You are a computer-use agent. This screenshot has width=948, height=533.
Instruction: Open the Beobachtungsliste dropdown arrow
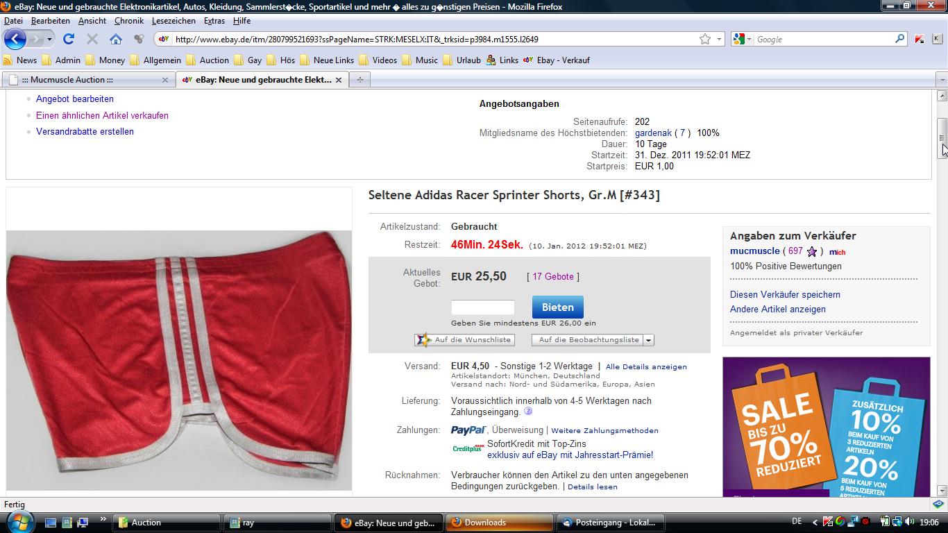[648, 340]
